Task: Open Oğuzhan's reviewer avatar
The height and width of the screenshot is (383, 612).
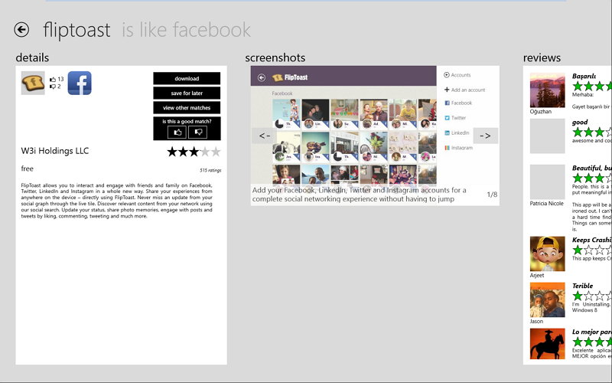Action: [547, 90]
